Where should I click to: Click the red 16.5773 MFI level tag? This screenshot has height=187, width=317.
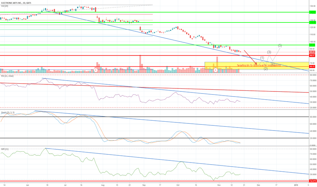[313, 181]
